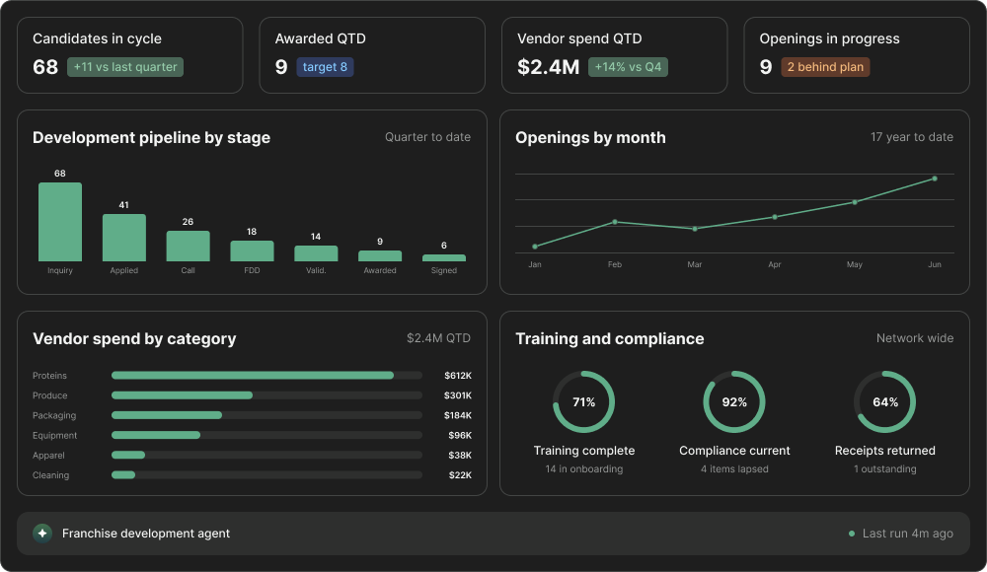Click the $301K Produce amount

(x=458, y=395)
